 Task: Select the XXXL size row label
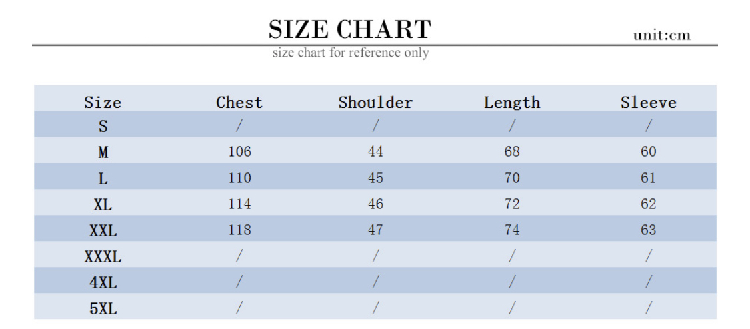[x=103, y=257]
